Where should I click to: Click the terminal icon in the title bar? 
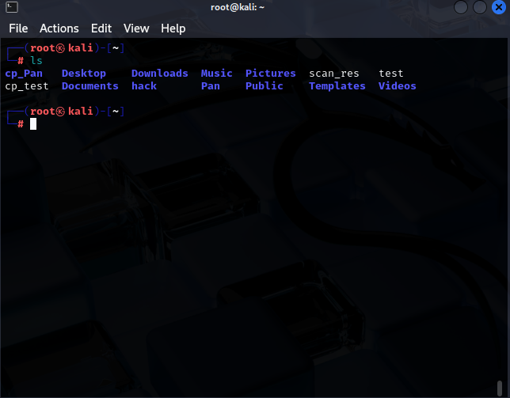[x=12, y=7]
